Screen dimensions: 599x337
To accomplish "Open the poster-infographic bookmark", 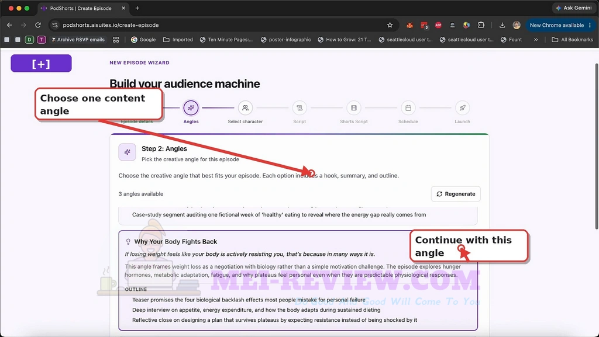I will pos(285,40).
